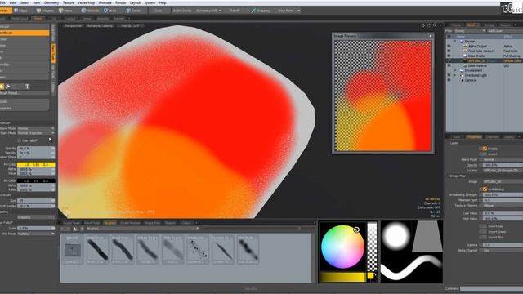Toggle visibility of Directional Light item
This screenshot has width=523, height=294.
pos(449,75)
